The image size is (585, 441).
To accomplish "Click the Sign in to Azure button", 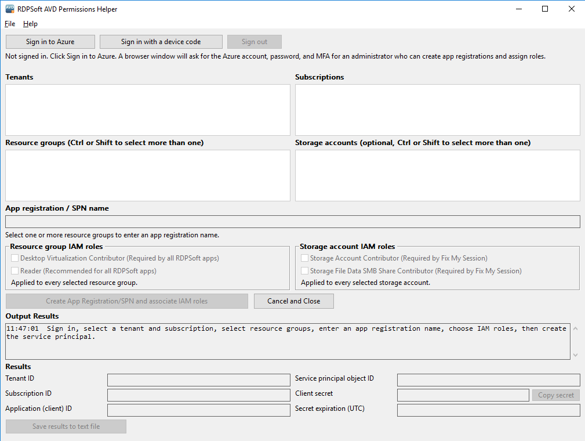I will point(50,42).
